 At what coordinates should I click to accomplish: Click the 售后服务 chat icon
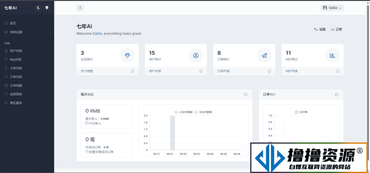(6, 103)
